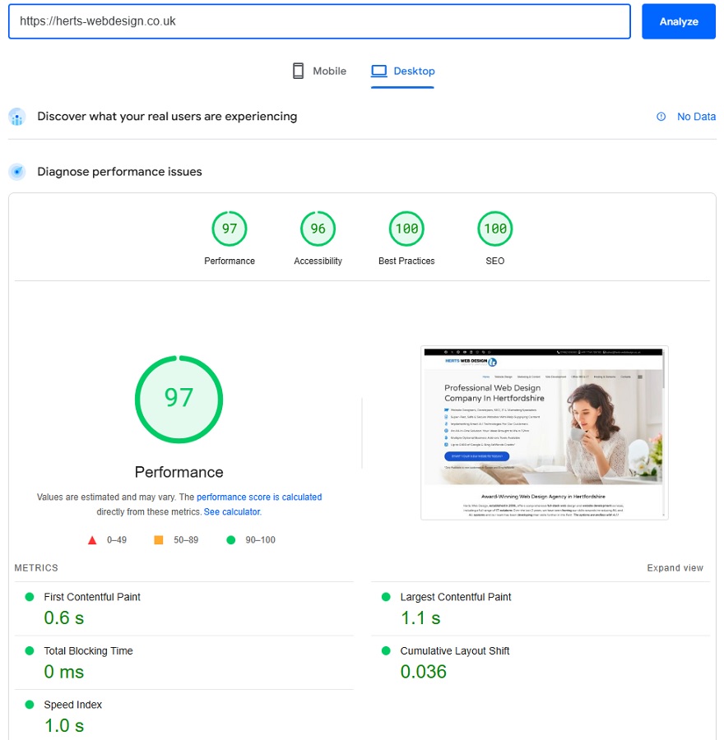Viewport: 724px width, 740px height.
Task: Click the mobile phone icon
Action: click(298, 71)
